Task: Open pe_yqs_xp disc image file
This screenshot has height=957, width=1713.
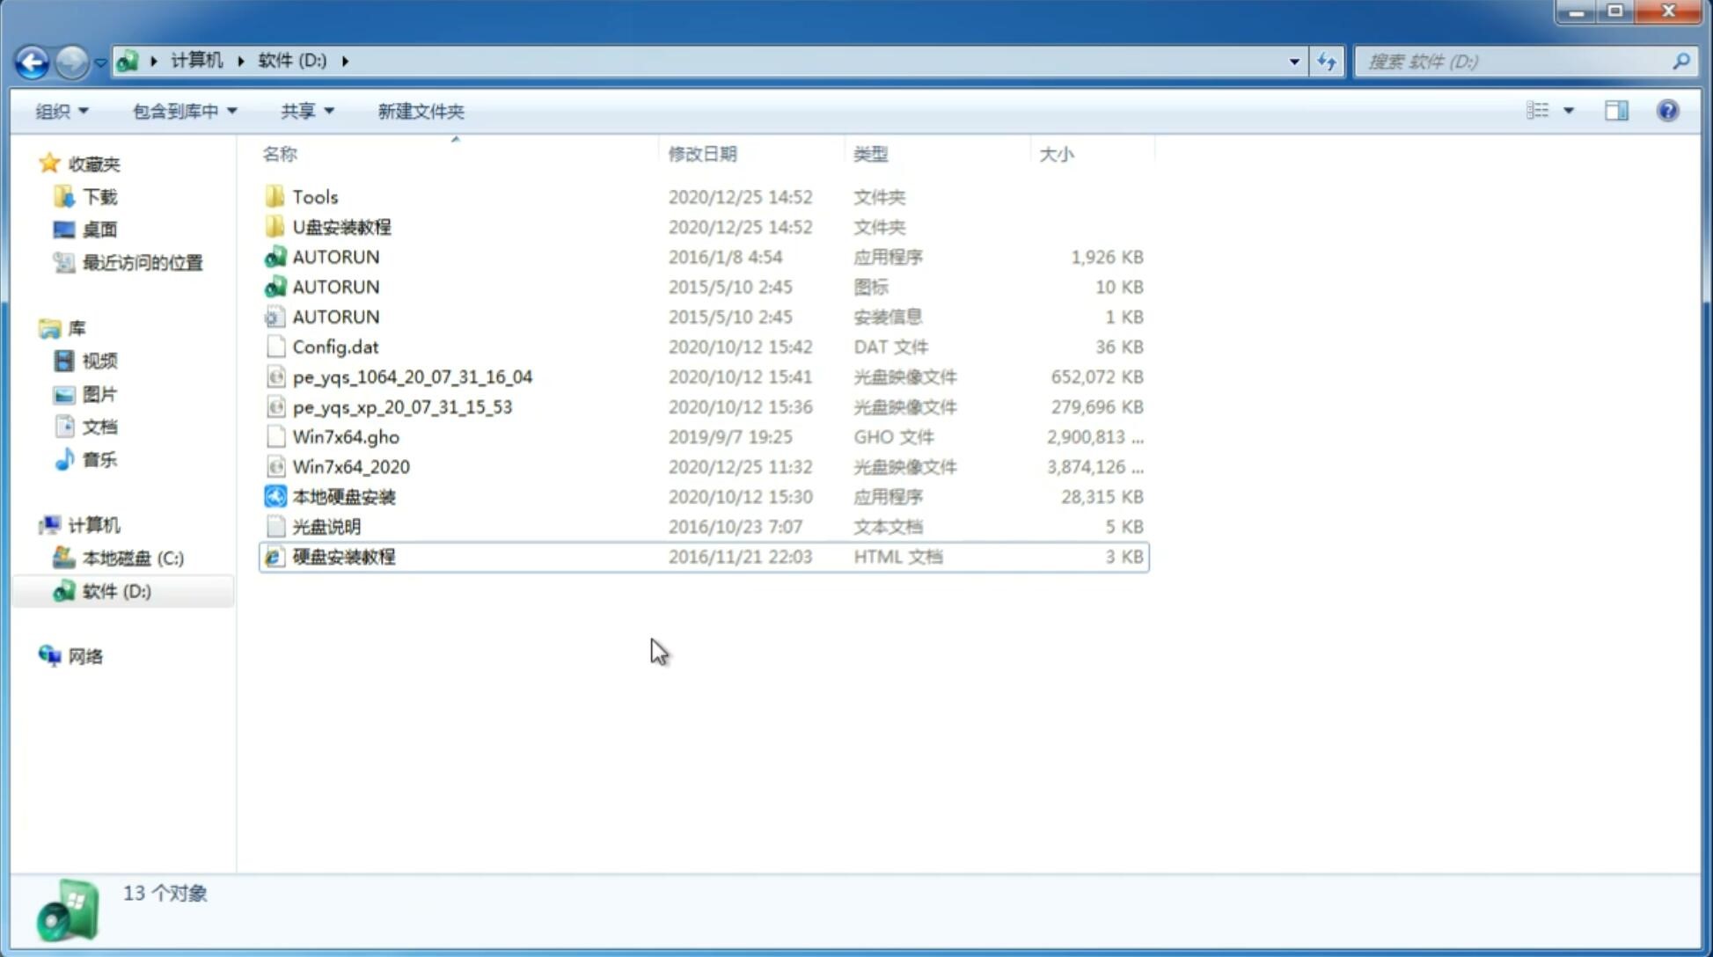Action: point(402,406)
